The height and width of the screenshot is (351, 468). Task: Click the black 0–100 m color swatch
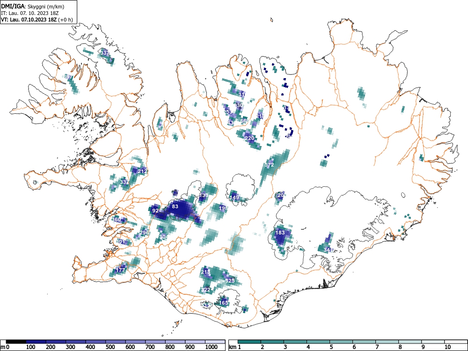(16, 342)
